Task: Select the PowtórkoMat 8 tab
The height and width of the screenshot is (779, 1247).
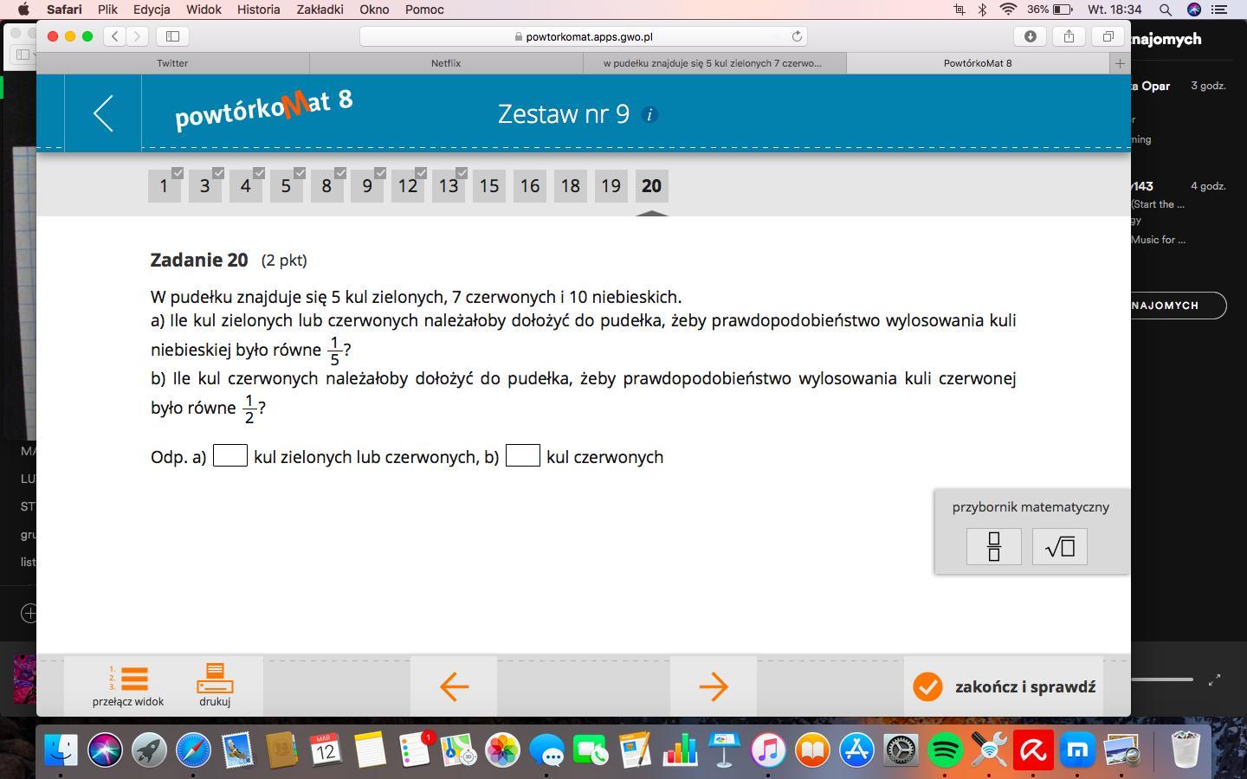Action: [x=978, y=63]
